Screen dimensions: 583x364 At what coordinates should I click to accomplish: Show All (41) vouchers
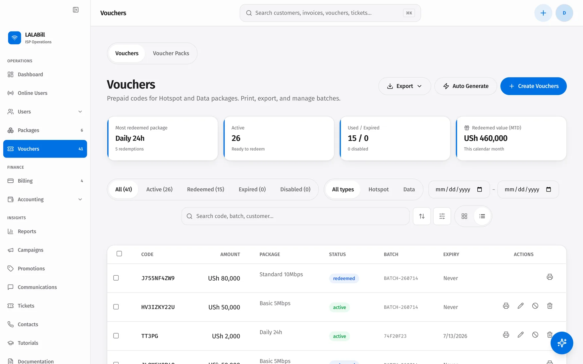pyautogui.click(x=124, y=189)
